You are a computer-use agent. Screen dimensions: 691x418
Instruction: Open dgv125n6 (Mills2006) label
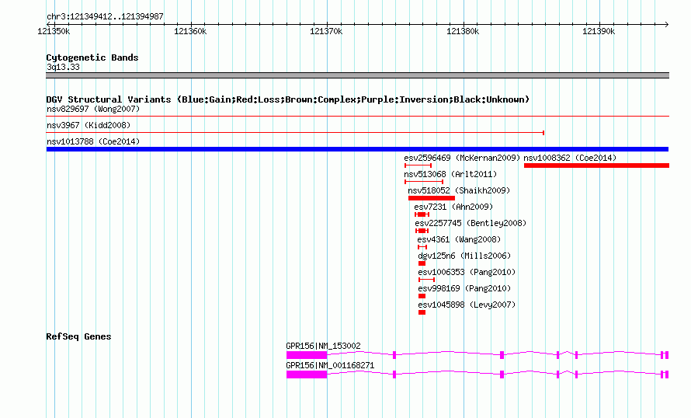click(464, 256)
